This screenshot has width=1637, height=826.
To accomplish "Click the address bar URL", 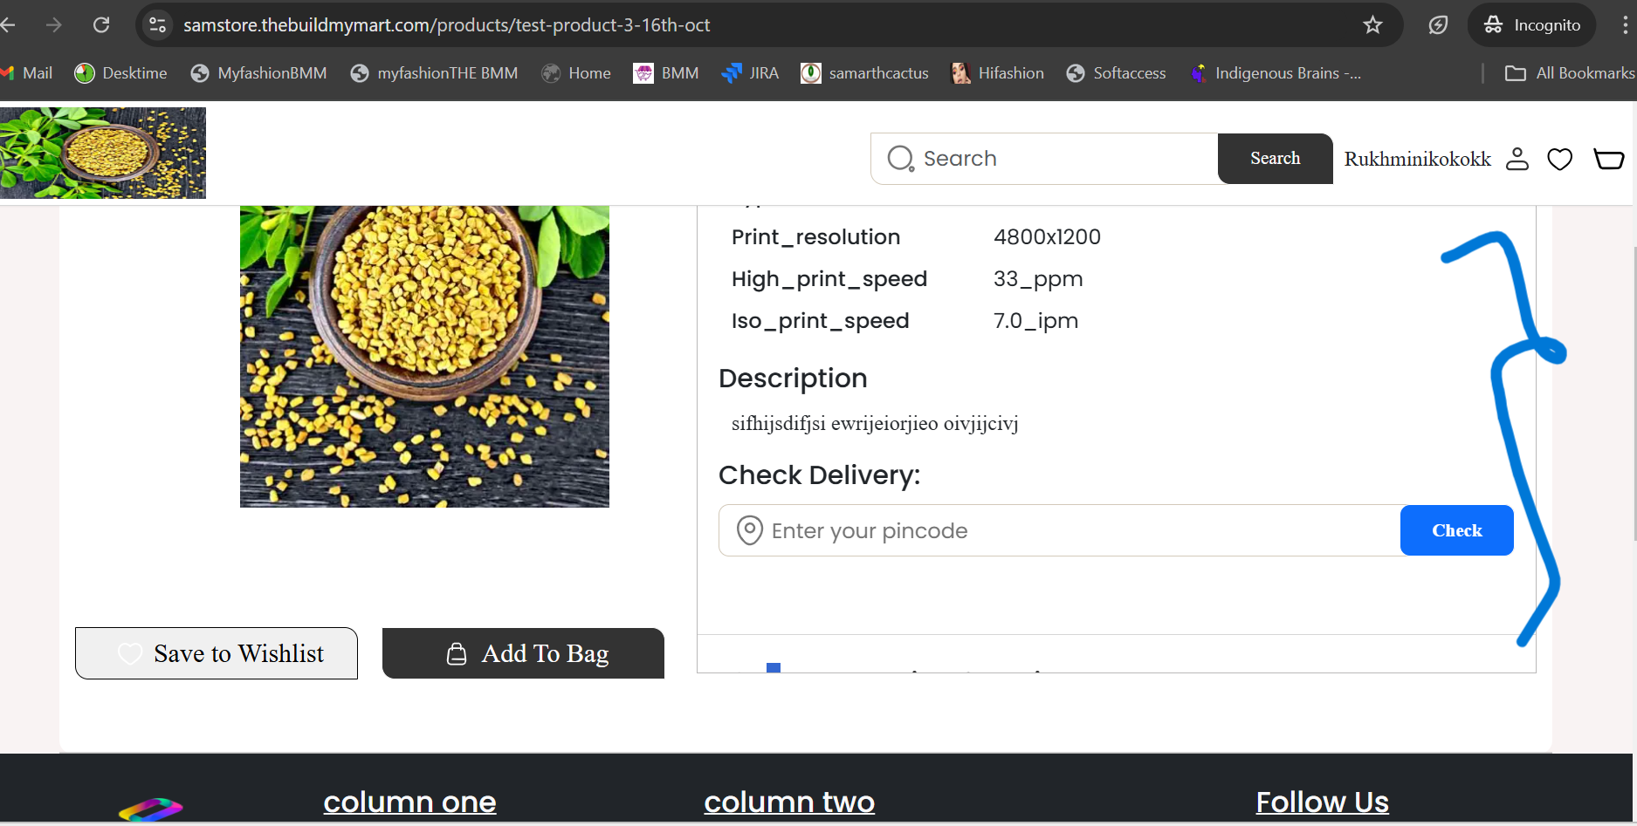I will (x=446, y=25).
